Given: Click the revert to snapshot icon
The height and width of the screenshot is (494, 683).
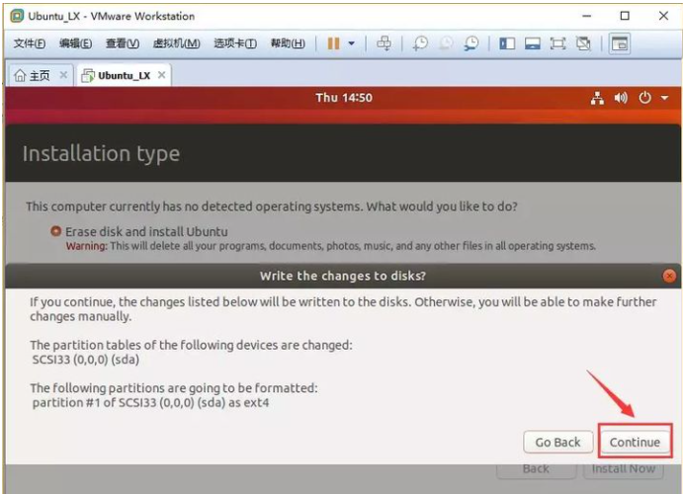Looking at the screenshot, I should (446, 43).
